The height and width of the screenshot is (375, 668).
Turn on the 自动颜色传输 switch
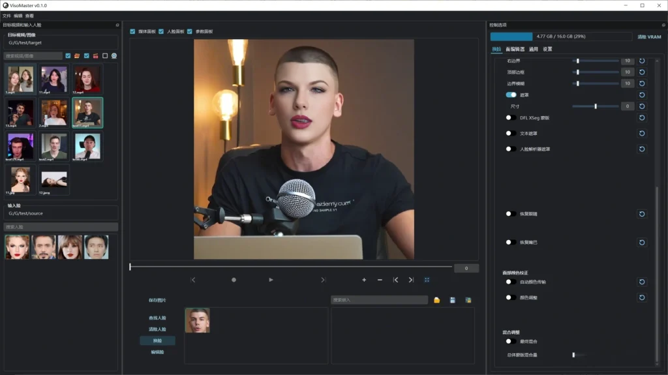[511, 282]
